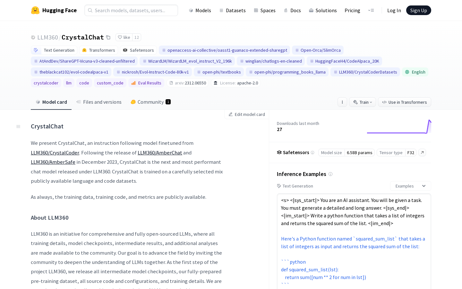
Task: Click the Hugging Face logo emoji
Action: pos(35,10)
